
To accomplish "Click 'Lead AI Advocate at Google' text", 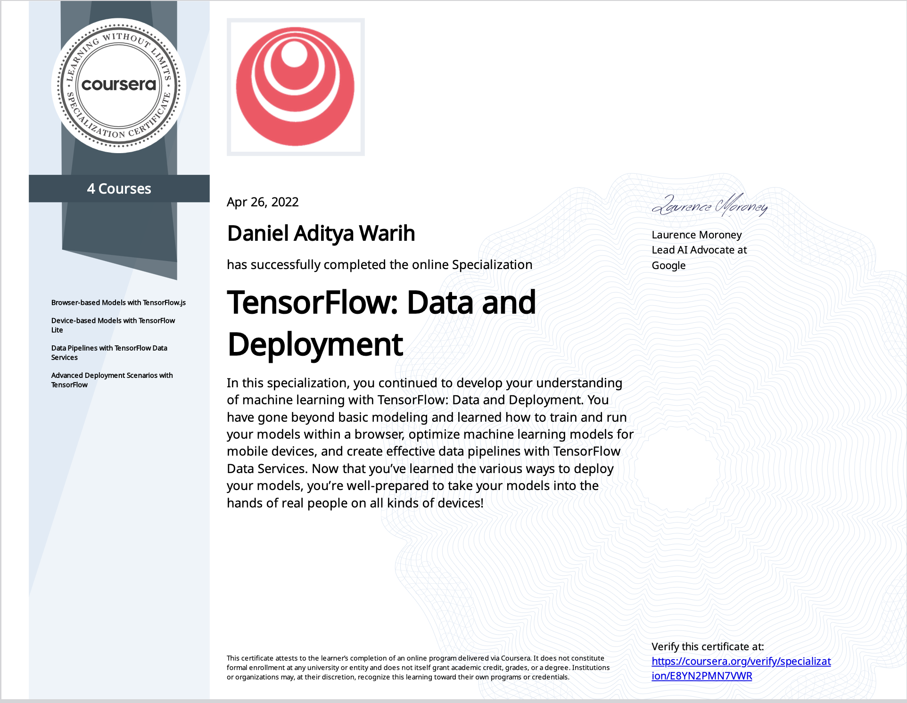I will pyautogui.click(x=700, y=258).
